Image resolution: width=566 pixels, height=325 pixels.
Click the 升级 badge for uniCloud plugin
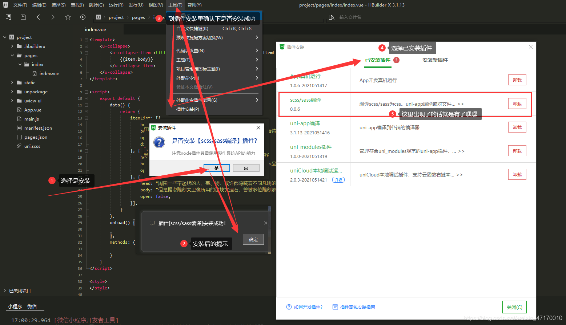pyautogui.click(x=338, y=180)
